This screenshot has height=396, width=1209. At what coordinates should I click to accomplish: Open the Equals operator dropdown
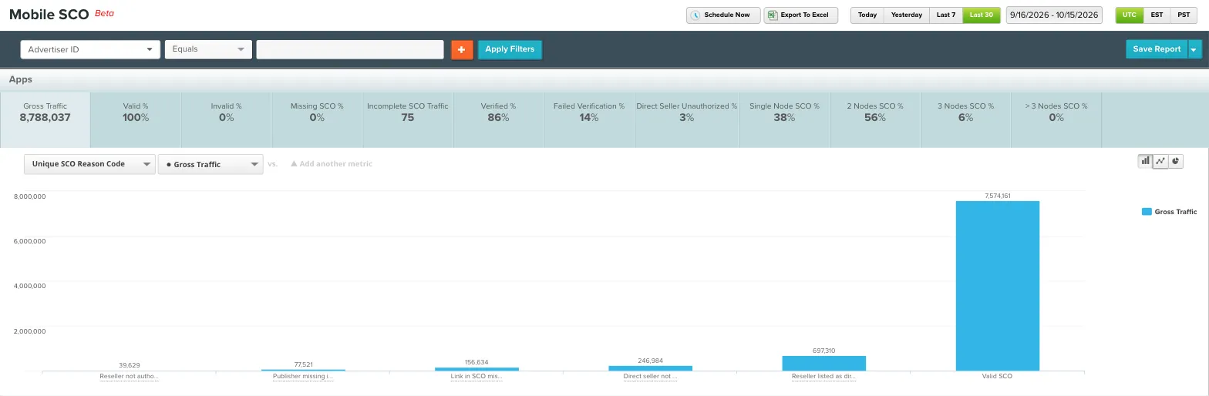pyautogui.click(x=208, y=49)
